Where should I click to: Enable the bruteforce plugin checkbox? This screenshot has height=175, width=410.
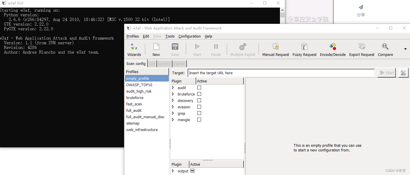(x=199, y=94)
